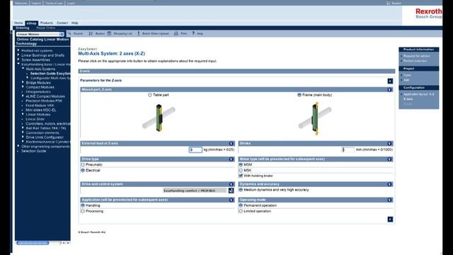Select MSK motor type
This screenshot has width=453, height=255.
point(241,170)
